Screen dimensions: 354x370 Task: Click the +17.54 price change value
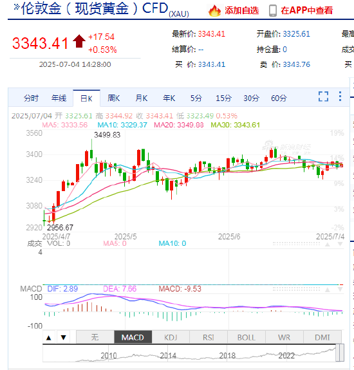click(x=101, y=37)
